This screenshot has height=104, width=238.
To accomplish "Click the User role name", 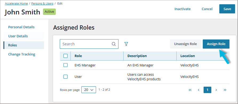I will coord(78,77).
